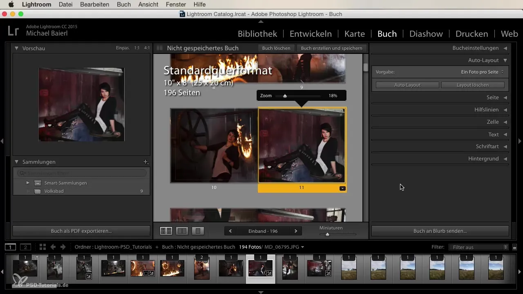Click Layout löschen button

(473, 85)
